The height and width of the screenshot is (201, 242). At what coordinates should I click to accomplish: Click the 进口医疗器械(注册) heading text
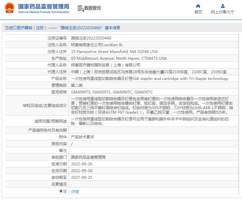click(28, 28)
